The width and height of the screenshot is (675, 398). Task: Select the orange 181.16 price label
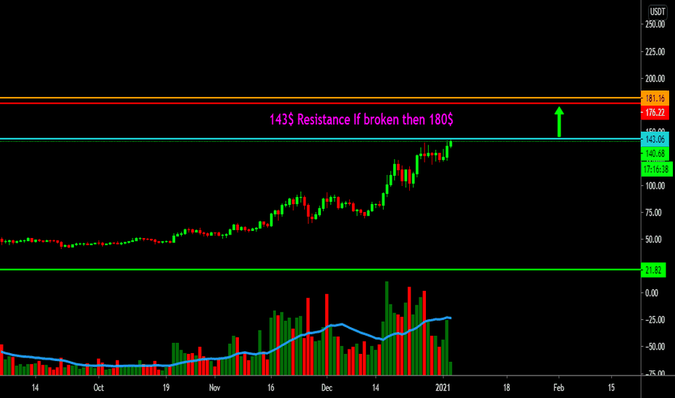tap(655, 98)
